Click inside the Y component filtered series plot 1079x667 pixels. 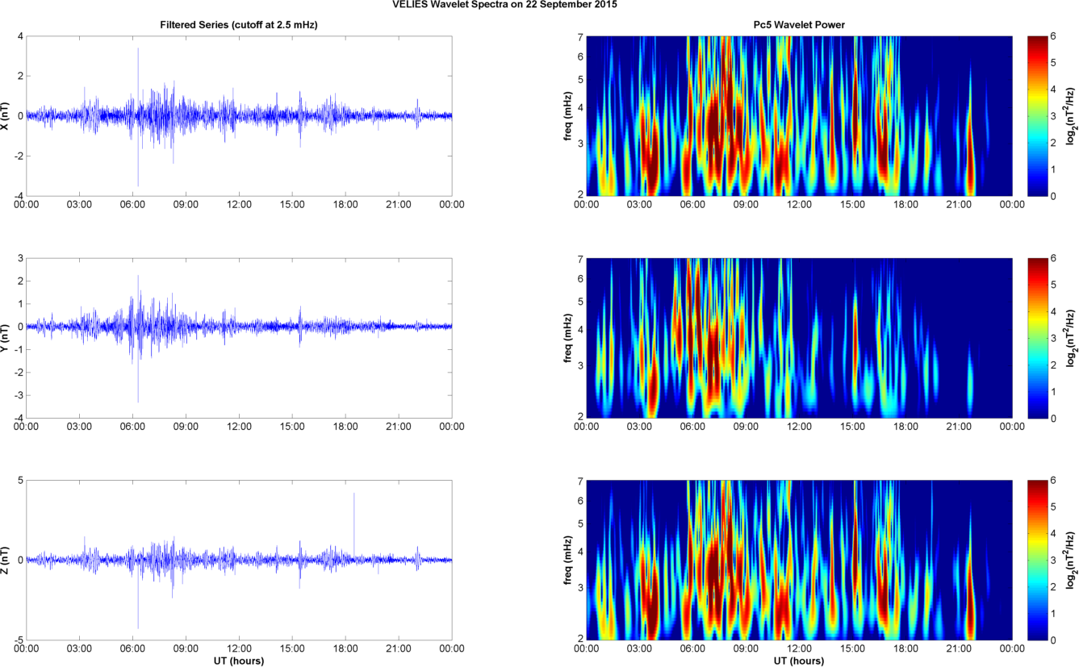tap(239, 337)
